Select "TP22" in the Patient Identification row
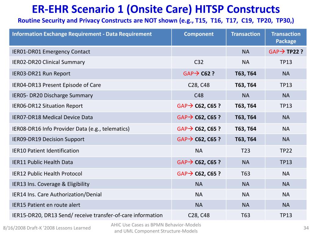 click(x=286, y=151)
